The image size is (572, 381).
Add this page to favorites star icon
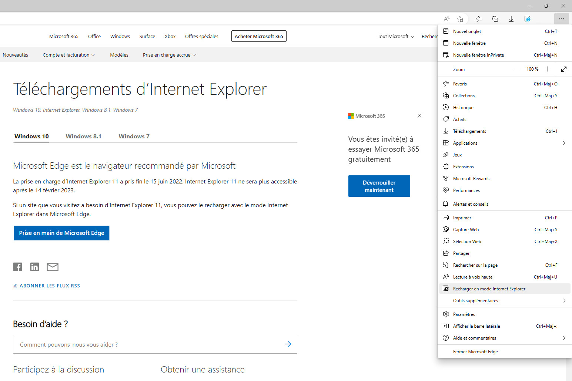[460, 19]
